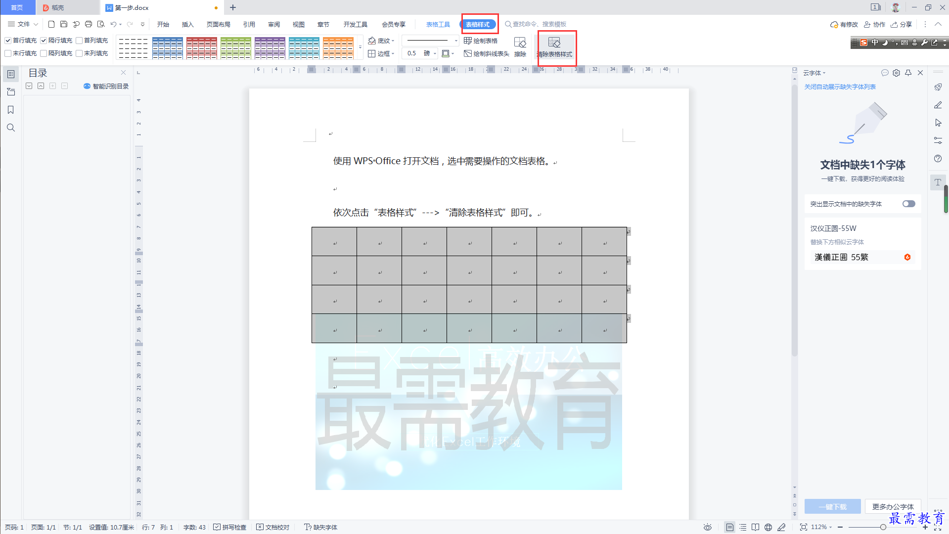Toggle the 首行填充 checkbox

click(8, 41)
